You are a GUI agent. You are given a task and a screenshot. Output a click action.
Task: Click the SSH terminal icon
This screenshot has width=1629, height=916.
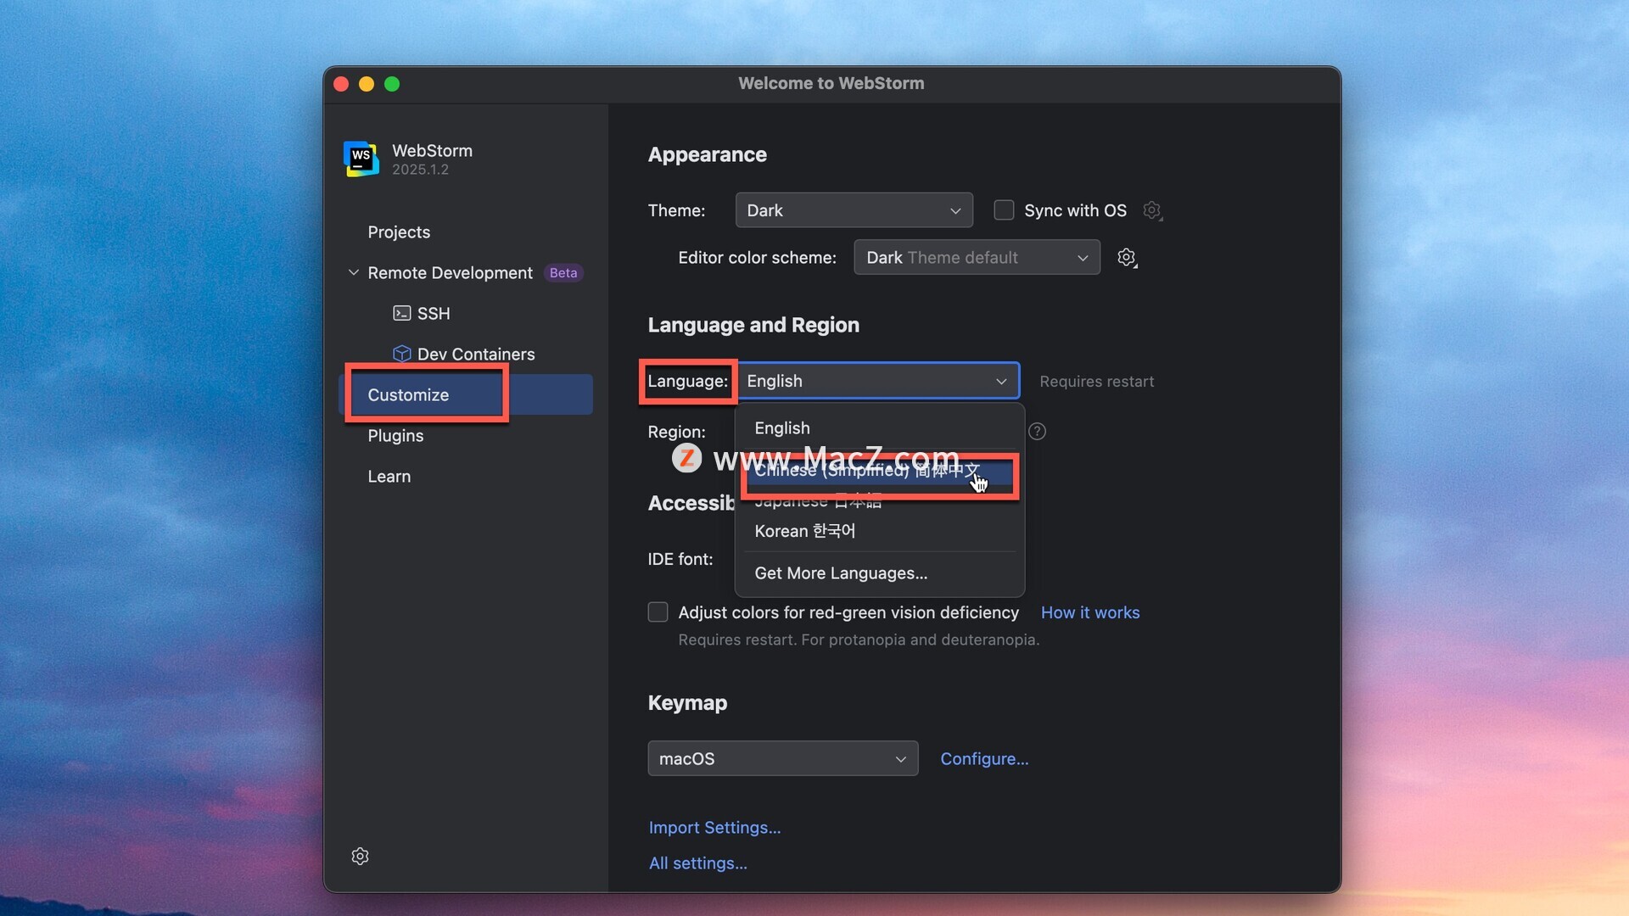click(402, 313)
